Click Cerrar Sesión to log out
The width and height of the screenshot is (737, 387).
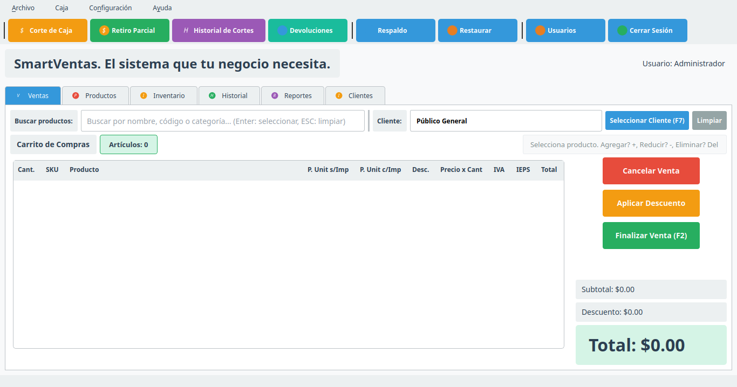(x=647, y=31)
